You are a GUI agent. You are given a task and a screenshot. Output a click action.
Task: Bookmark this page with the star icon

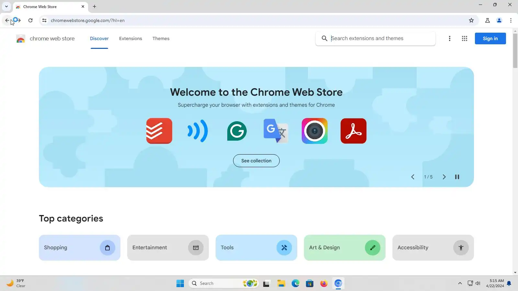coord(471,20)
